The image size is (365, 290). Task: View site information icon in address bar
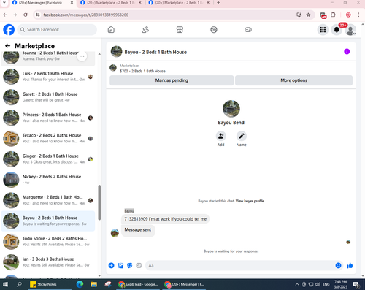38,15
